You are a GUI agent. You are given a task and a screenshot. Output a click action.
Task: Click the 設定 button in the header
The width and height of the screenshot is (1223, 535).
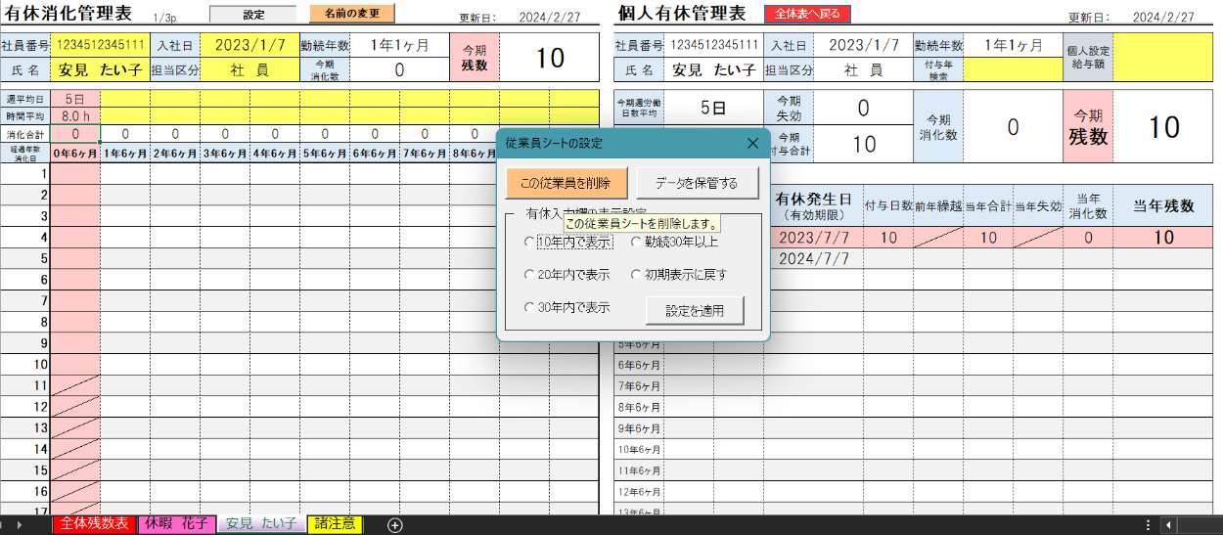pyautogui.click(x=253, y=15)
